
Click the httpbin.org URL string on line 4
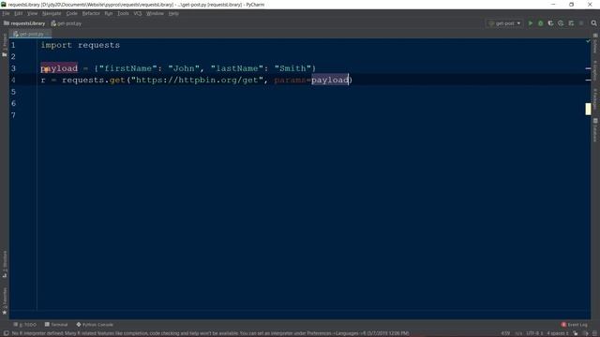[197, 80]
